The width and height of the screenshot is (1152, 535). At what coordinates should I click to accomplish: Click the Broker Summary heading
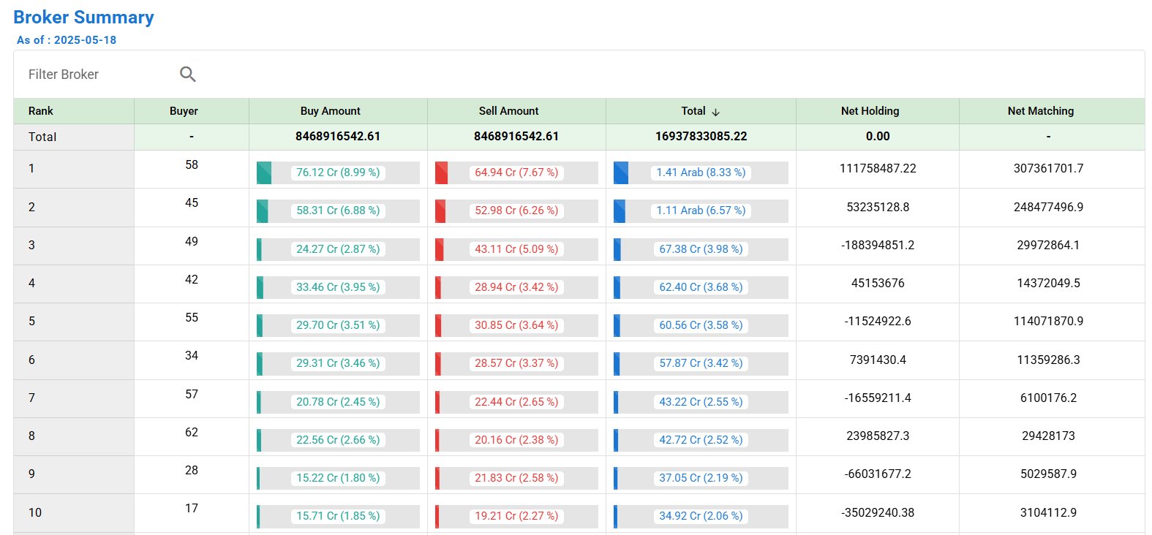pos(83,18)
